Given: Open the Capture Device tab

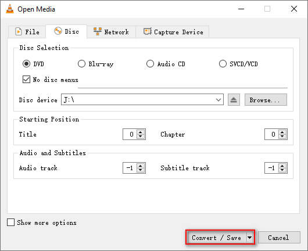Looking at the screenshot, I should tap(173, 31).
